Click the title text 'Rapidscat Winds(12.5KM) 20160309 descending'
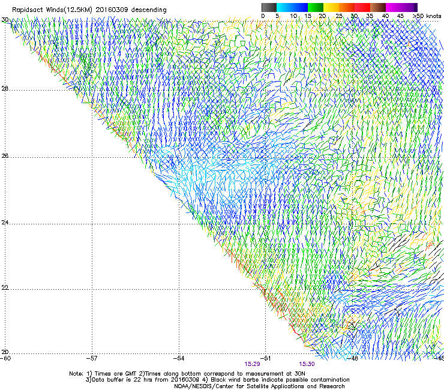Screen dimensions: 444x390 coord(89,10)
